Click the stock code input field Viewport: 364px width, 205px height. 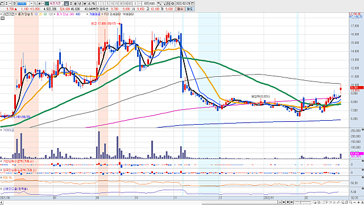[x=23, y=3]
